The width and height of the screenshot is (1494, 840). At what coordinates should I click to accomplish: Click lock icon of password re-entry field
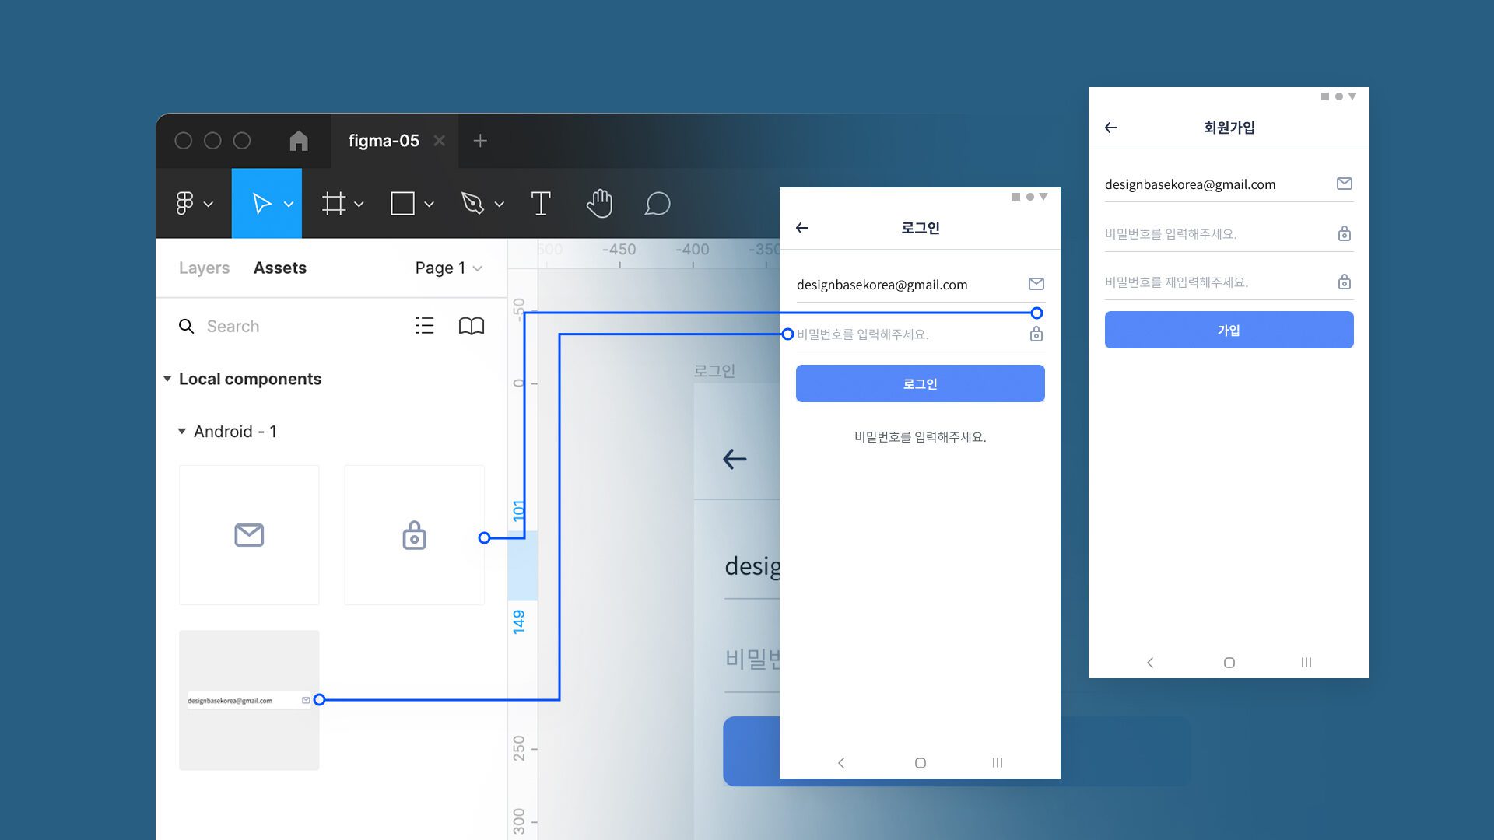tap(1345, 282)
